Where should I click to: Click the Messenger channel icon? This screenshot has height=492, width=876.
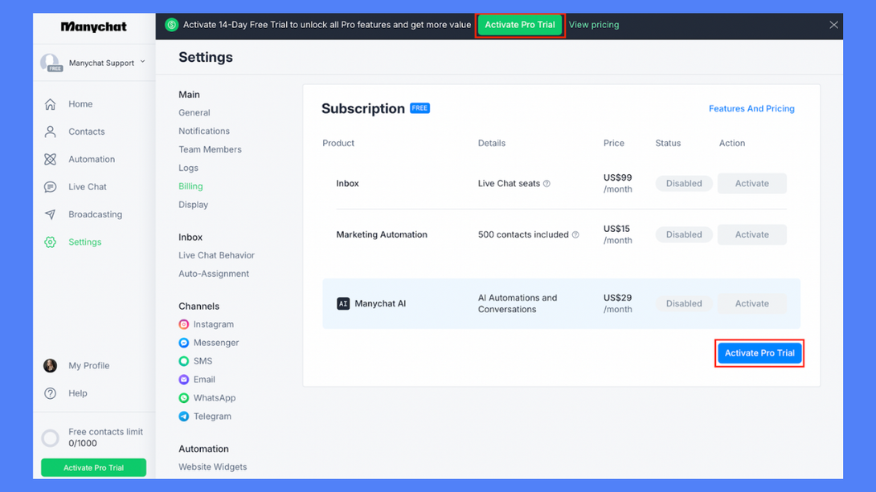tap(184, 343)
